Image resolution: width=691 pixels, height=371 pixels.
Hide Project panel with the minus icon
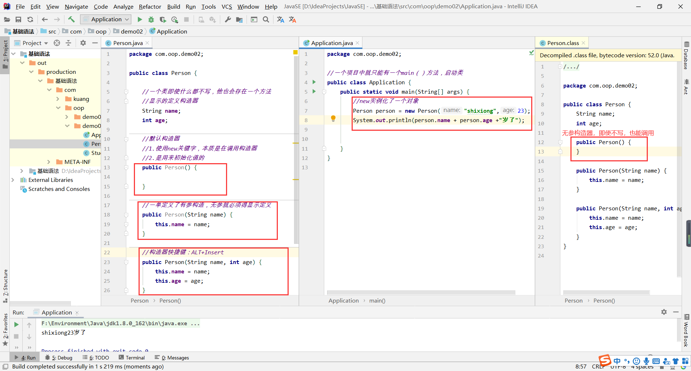[95, 43]
